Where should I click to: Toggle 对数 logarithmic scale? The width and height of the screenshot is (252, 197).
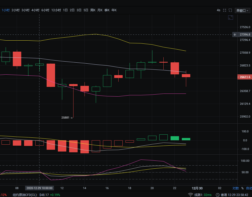coord(236,188)
